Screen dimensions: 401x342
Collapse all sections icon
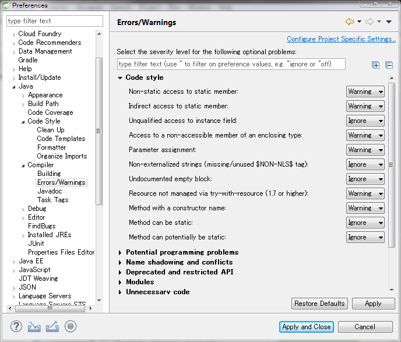coord(389,65)
